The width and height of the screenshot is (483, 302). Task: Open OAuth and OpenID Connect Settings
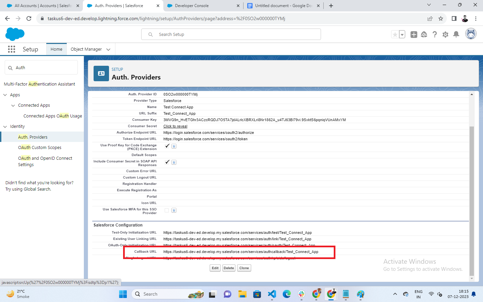coord(45,161)
